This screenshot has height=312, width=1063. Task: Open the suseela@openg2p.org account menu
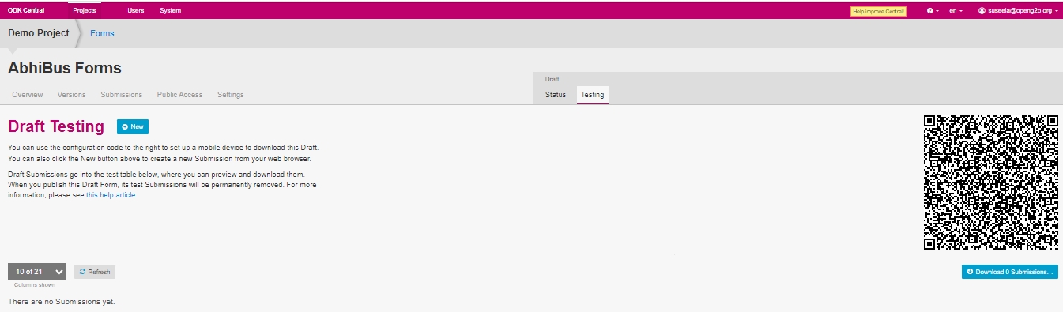[1018, 11]
